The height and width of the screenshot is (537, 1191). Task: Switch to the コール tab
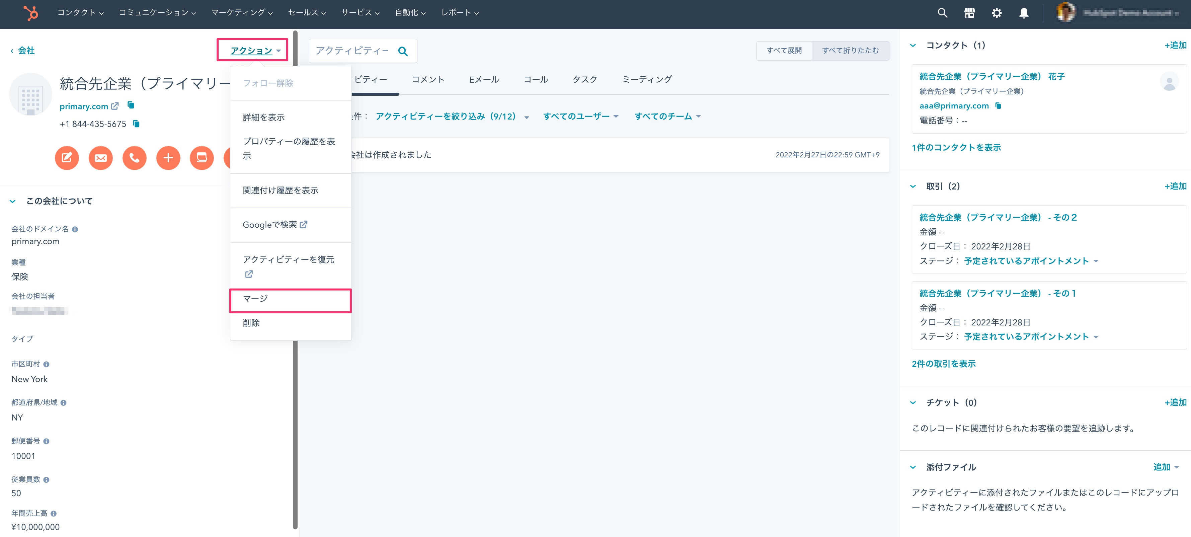tap(535, 80)
